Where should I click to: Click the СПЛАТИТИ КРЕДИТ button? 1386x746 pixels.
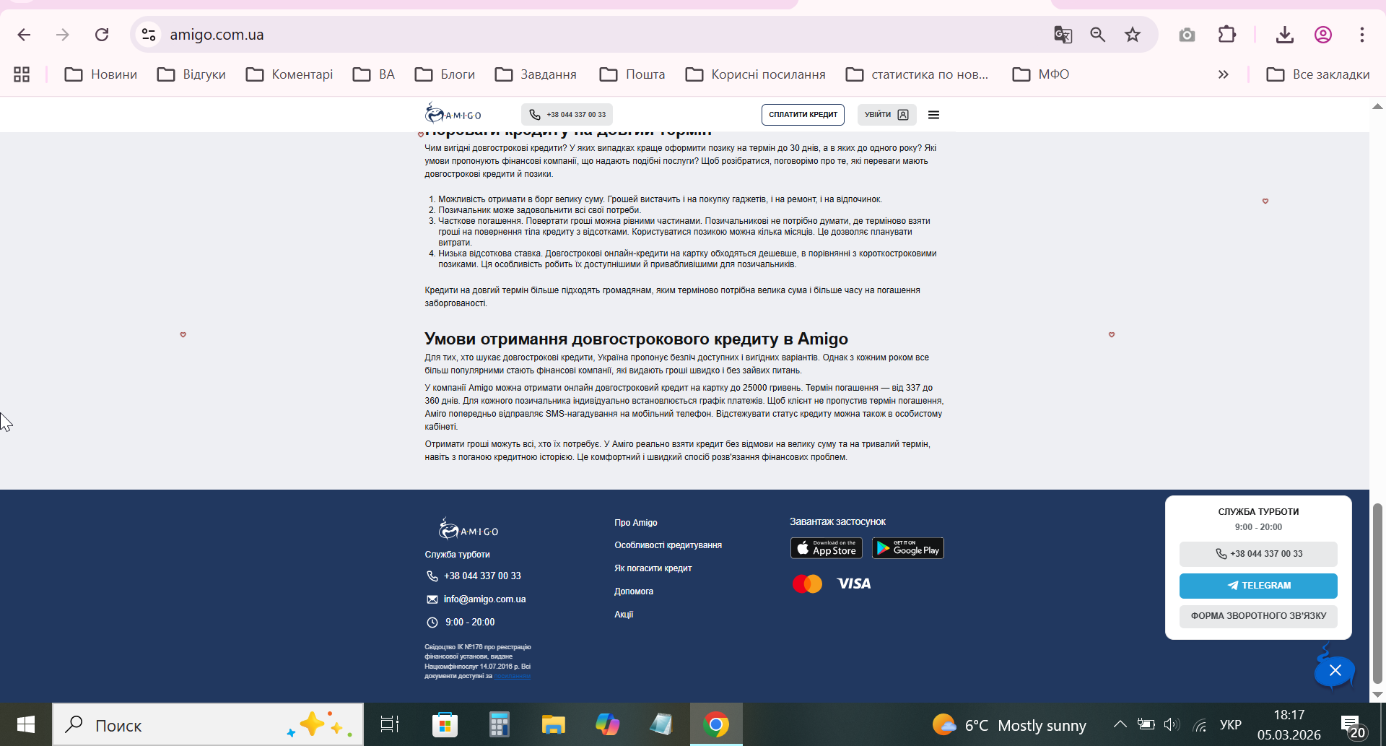click(x=803, y=114)
